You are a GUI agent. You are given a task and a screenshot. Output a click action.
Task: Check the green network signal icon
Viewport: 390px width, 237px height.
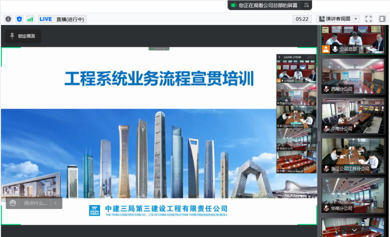click(x=30, y=19)
